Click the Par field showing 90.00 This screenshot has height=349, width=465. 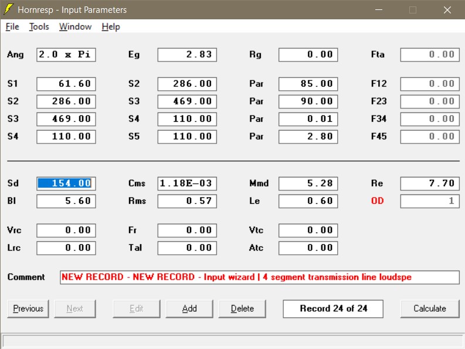pyautogui.click(x=308, y=101)
